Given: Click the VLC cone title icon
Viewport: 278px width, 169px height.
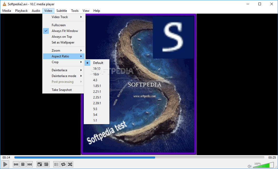Looking at the screenshot, I should click(4, 4).
